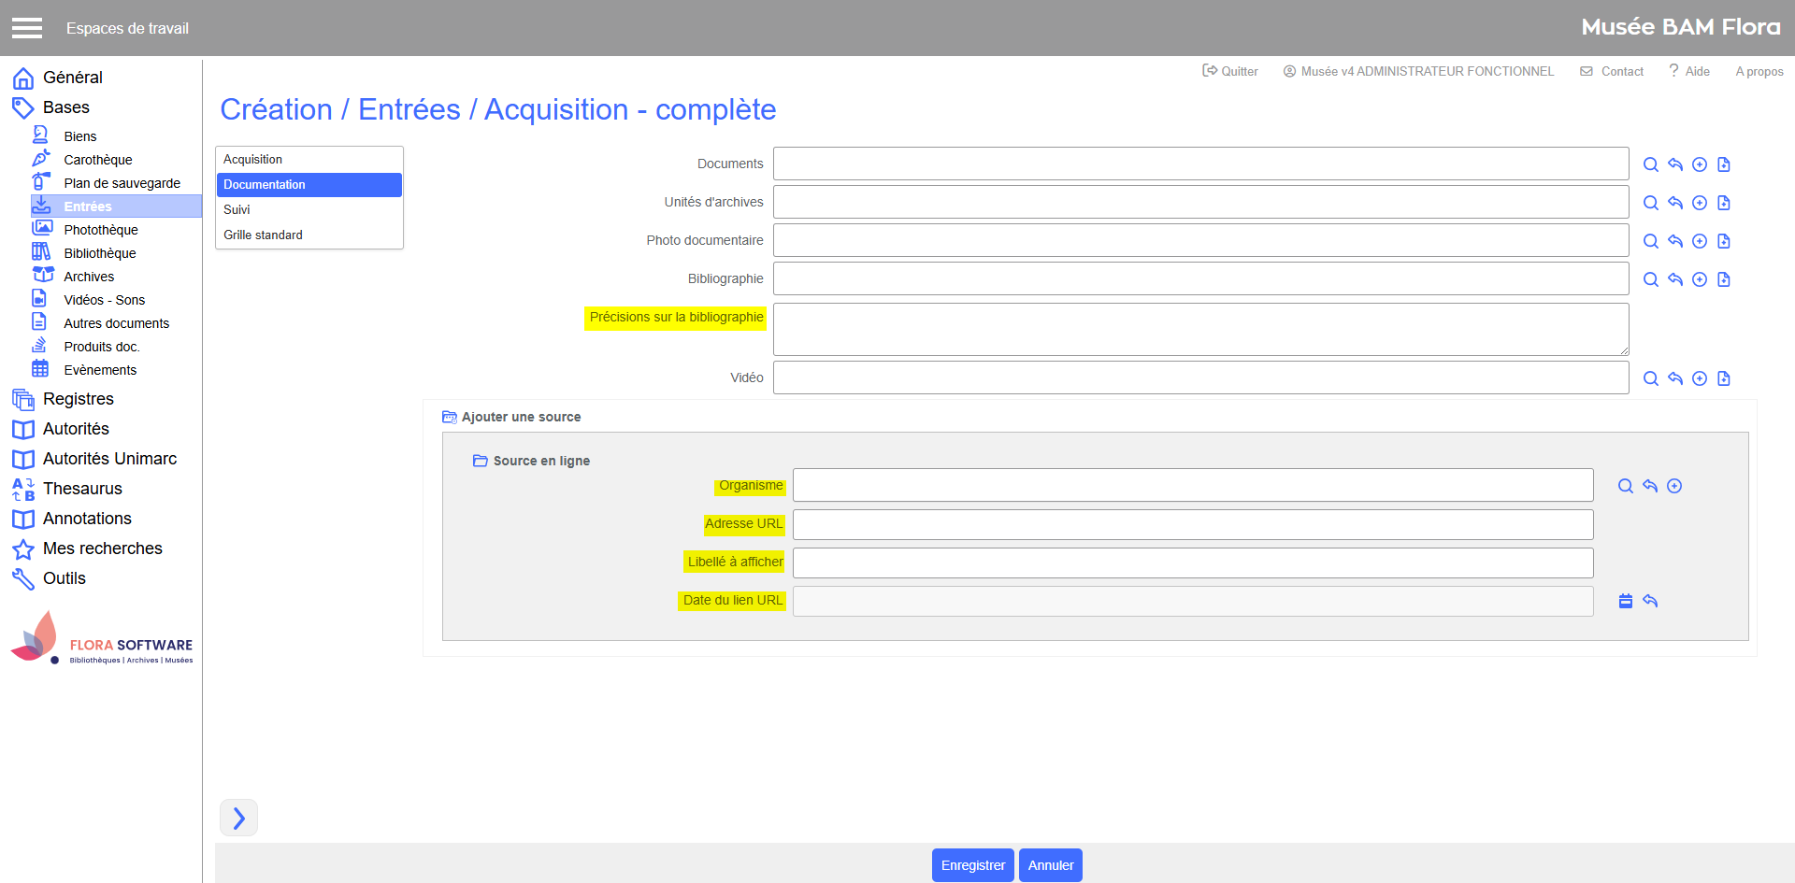Switch to the Suivi tab

click(x=237, y=210)
